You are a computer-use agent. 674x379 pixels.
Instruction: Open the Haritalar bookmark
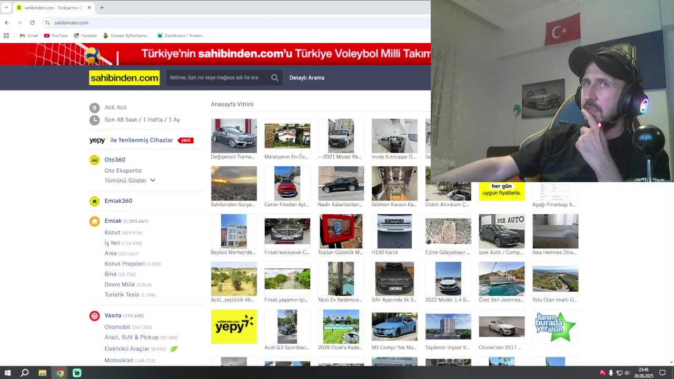point(85,36)
